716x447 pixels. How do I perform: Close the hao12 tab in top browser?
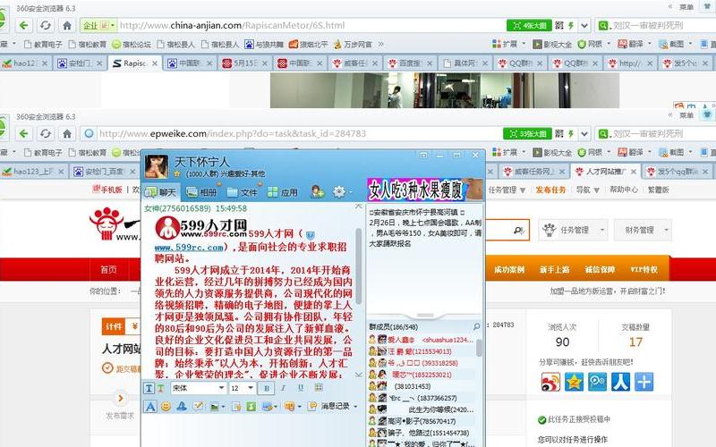pyautogui.click(x=45, y=63)
